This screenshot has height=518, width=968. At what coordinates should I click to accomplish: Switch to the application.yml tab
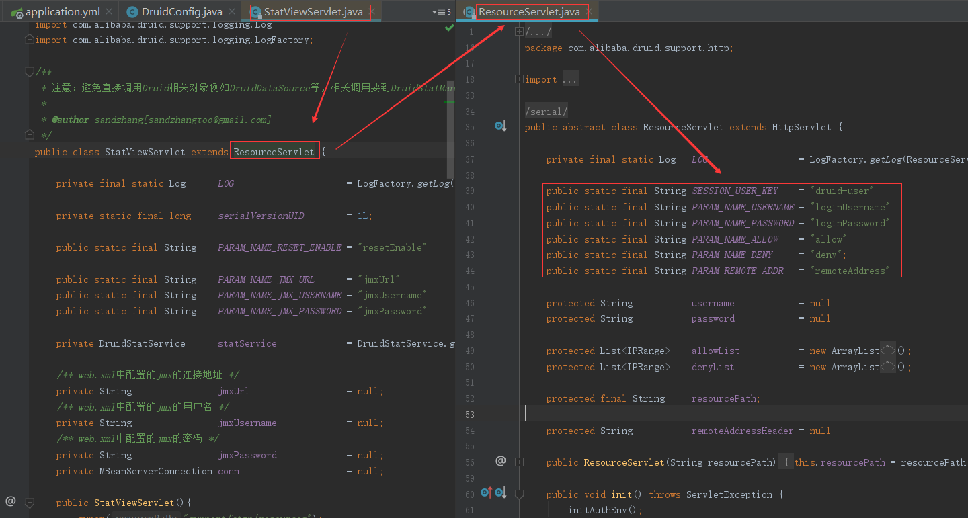click(61, 11)
